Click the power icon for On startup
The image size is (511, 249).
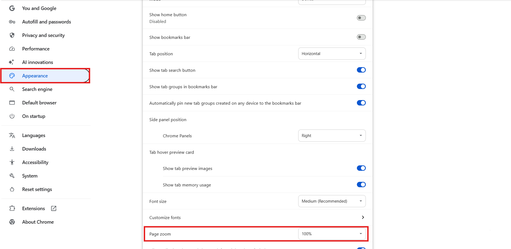[12, 116]
